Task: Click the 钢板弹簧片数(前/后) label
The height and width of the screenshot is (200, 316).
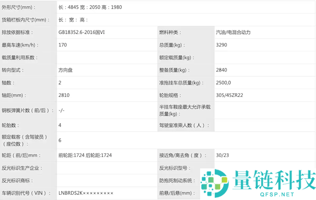Action: (x=28, y=111)
